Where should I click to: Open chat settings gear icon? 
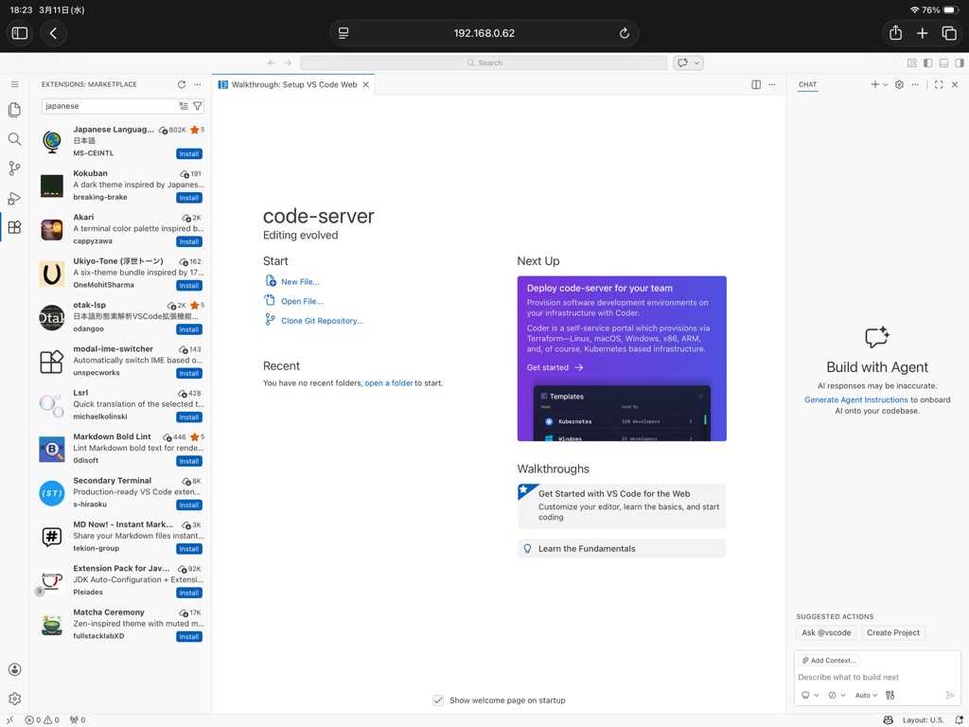coord(899,84)
